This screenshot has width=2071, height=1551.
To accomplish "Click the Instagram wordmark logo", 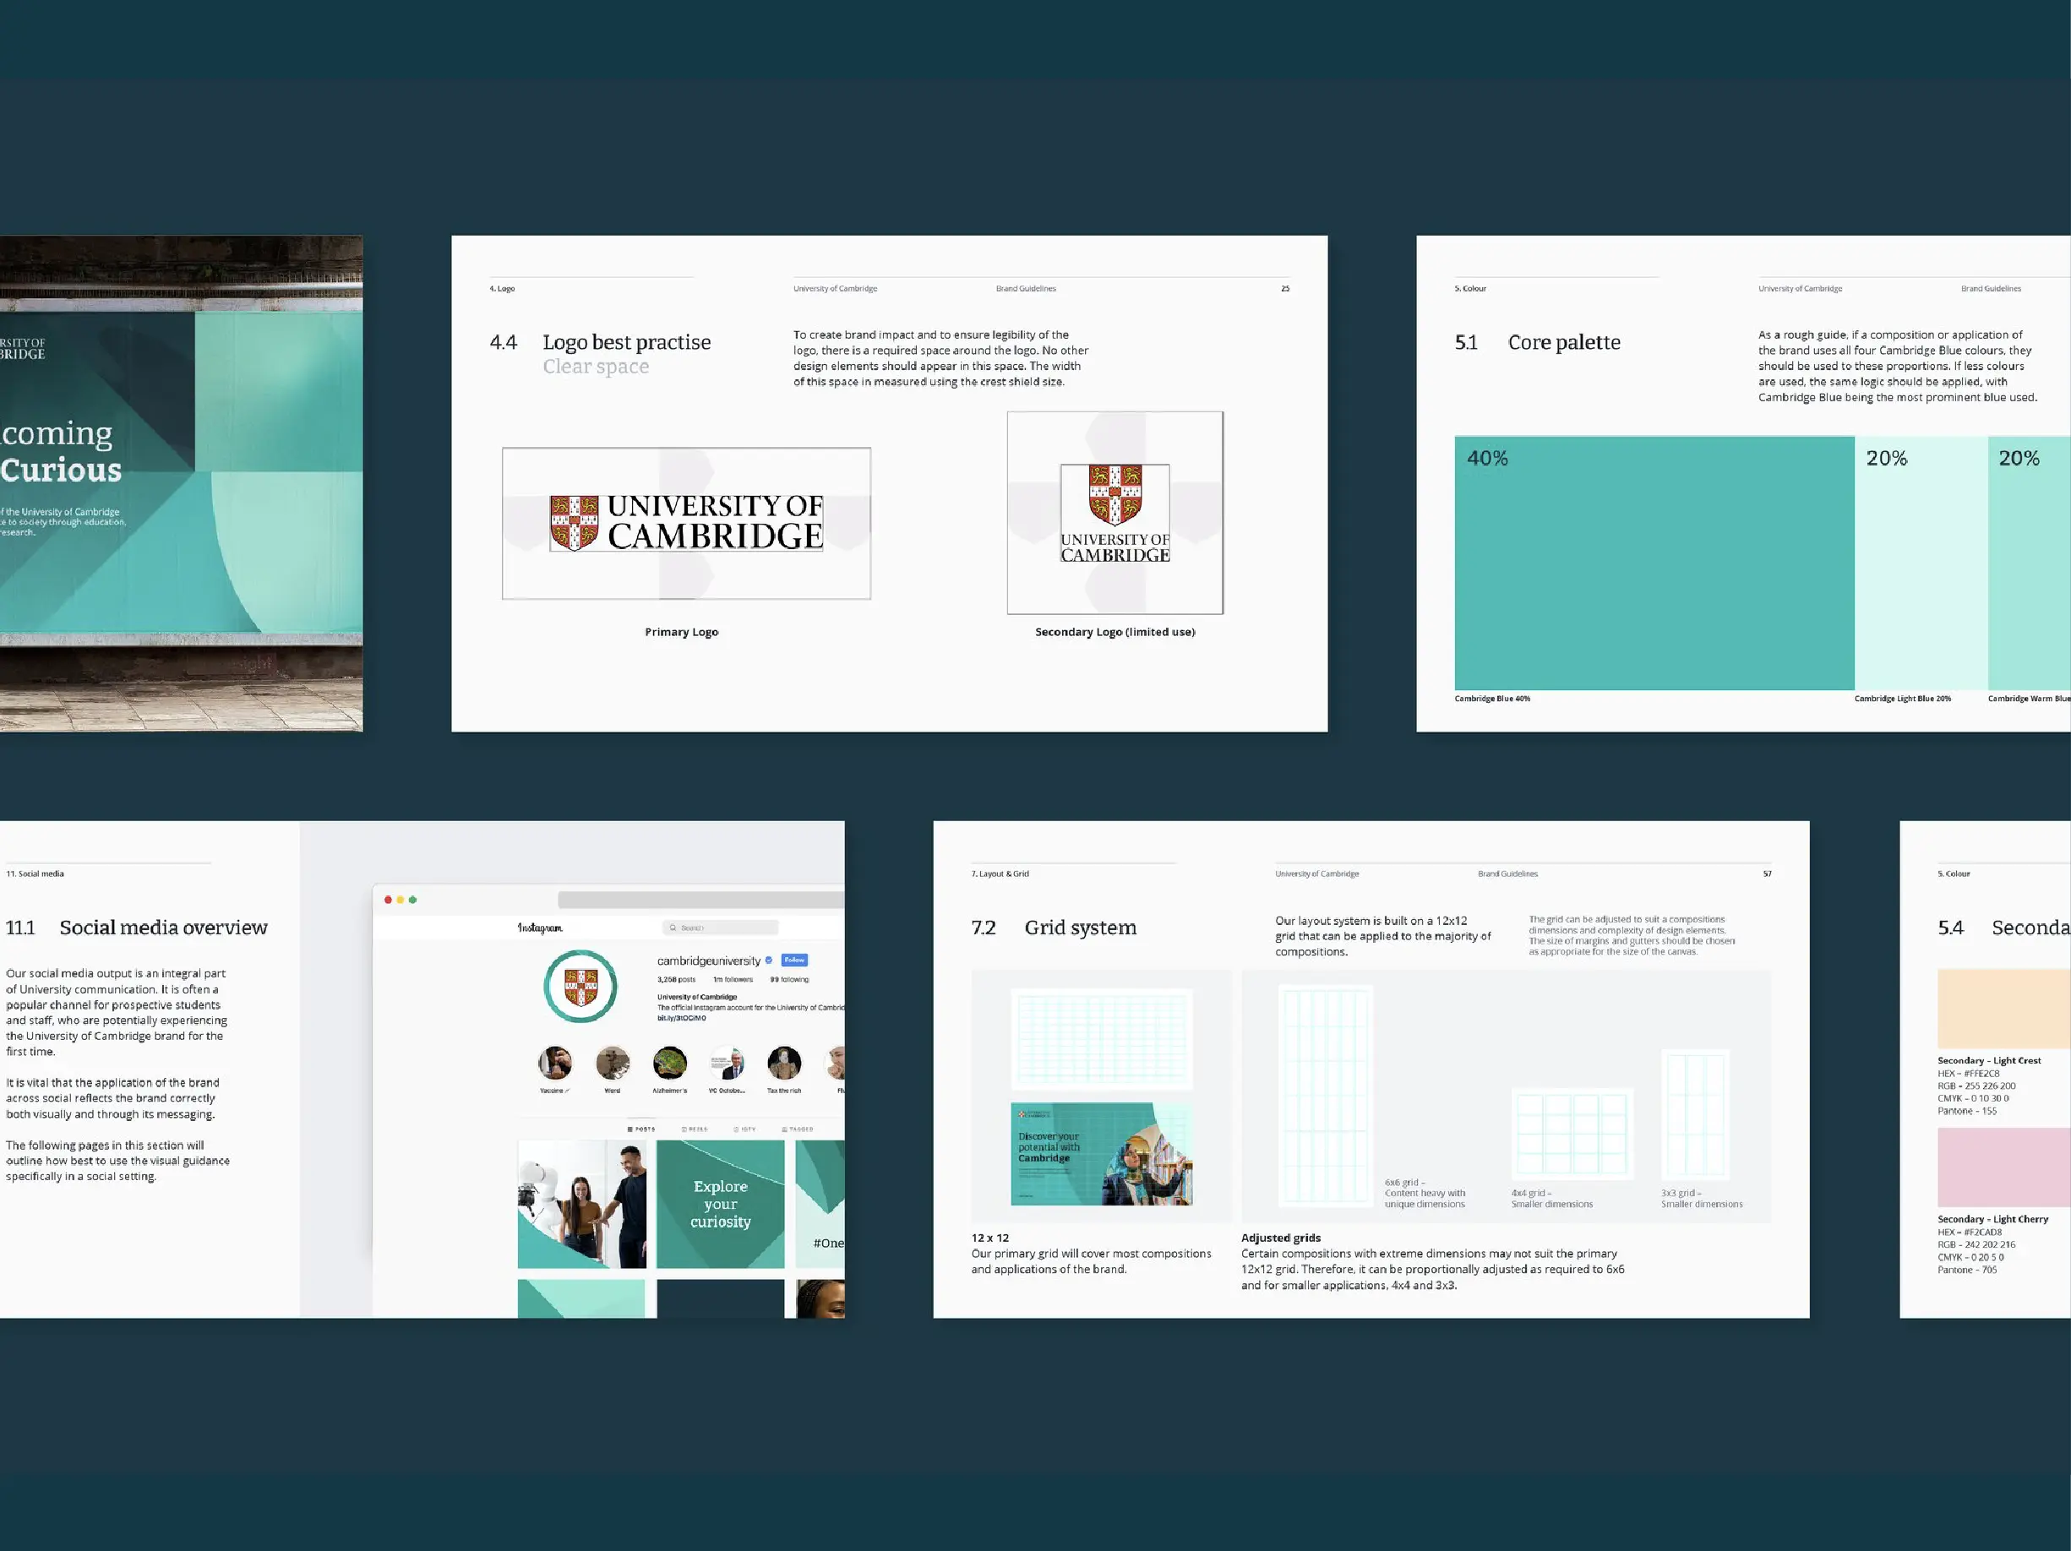I will [x=540, y=928].
